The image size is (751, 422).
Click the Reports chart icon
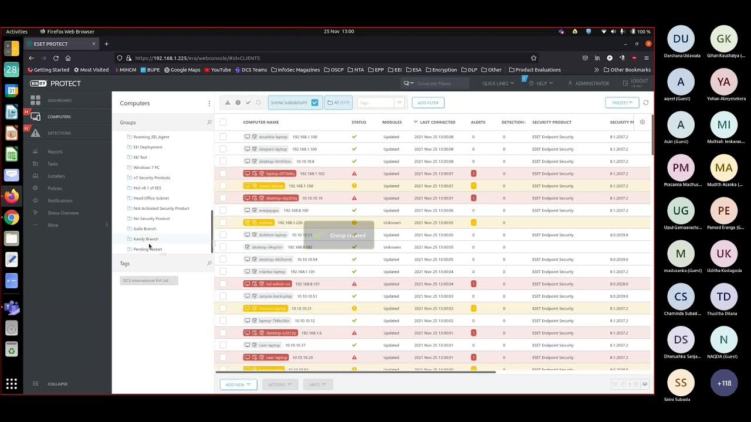point(35,152)
